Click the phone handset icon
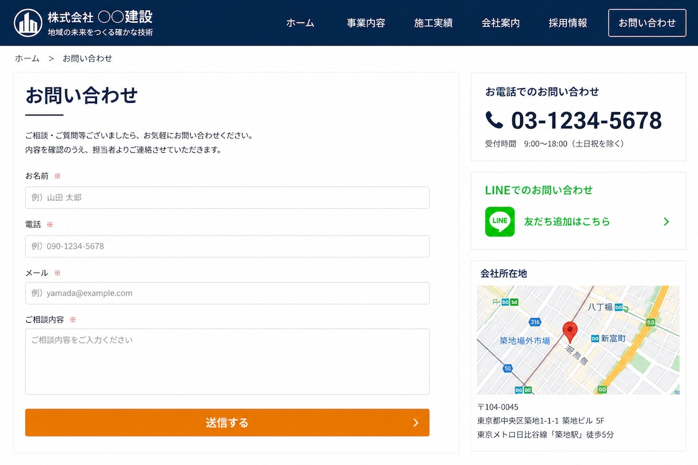This screenshot has width=698, height=465. tap(494, 120)
